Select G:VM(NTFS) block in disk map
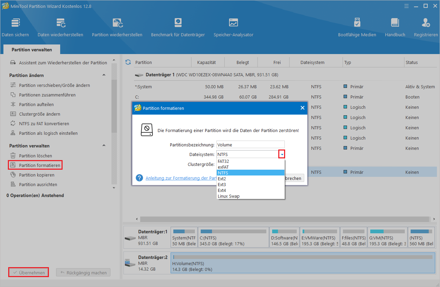Image resolution: width=440 pixels, height=287 pixels. (x=387, y=237)
